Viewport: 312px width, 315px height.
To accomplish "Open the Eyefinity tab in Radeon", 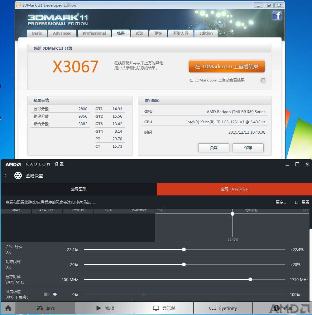I will coord(223,308).
